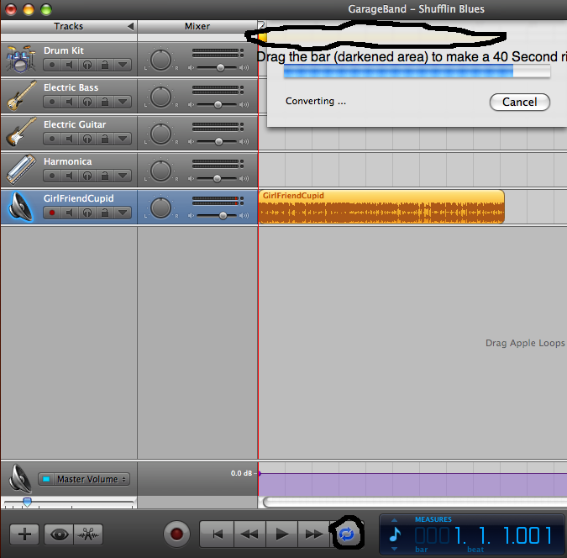Enable recording on the Harmonica track
Viewport: 567px width, 558px height.
[52, 176]
